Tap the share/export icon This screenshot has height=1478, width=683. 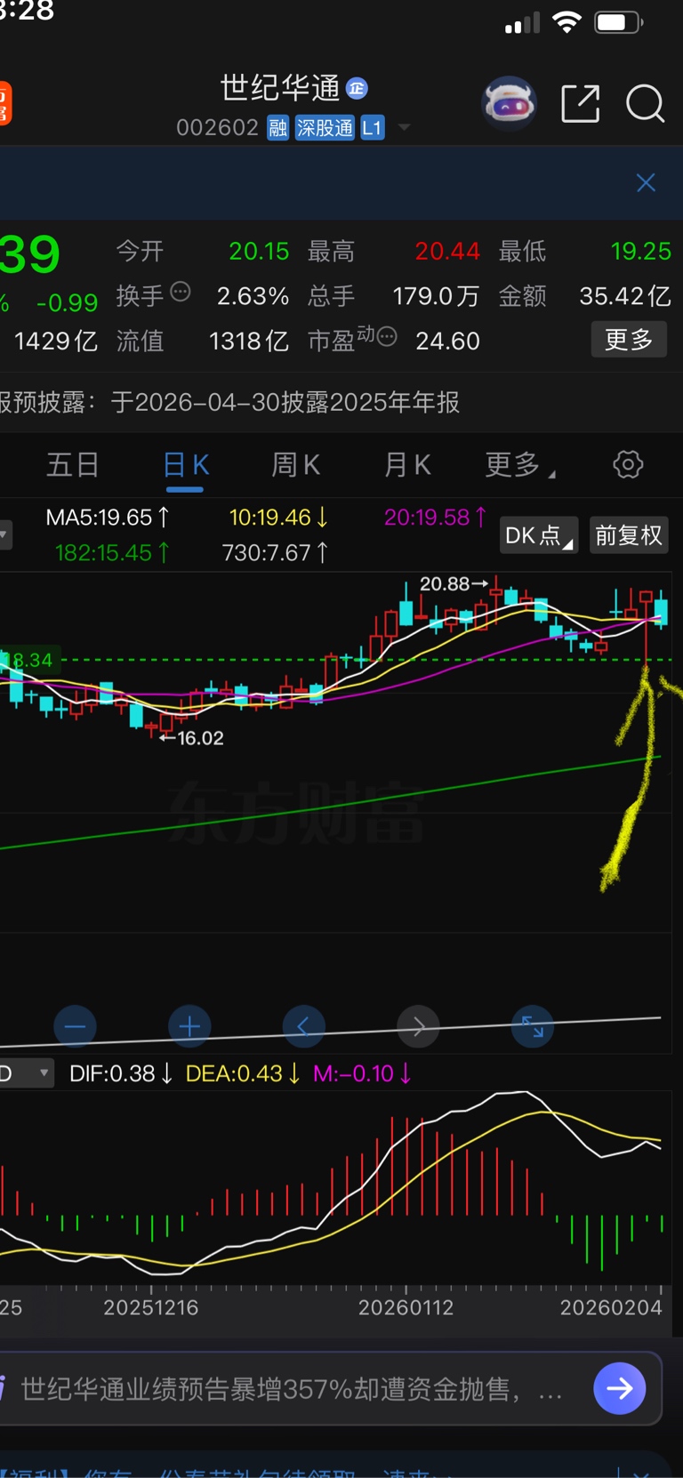point(581,104)
